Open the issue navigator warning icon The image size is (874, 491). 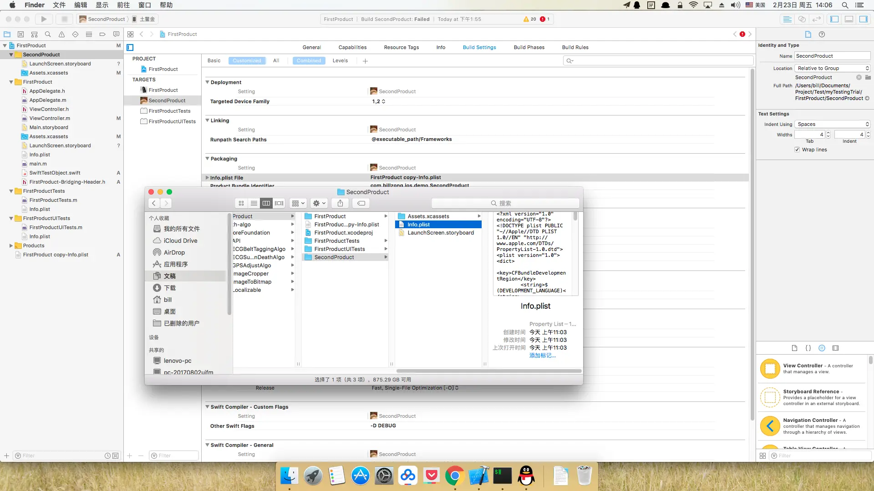61,34
